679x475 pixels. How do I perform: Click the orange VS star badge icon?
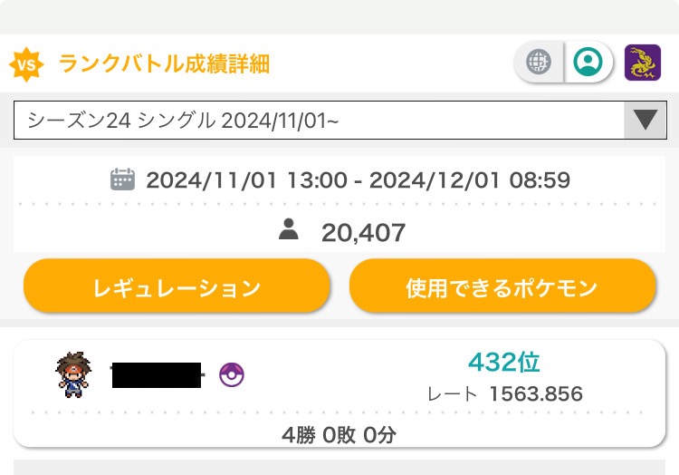tap(26, 64)
